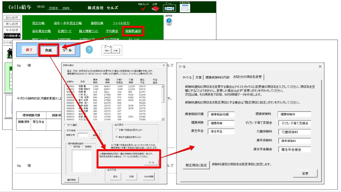This screenshot has height=192, width=341.
Task: Open the 前年～本年賃金台帳 link
Action: [68, 23]
